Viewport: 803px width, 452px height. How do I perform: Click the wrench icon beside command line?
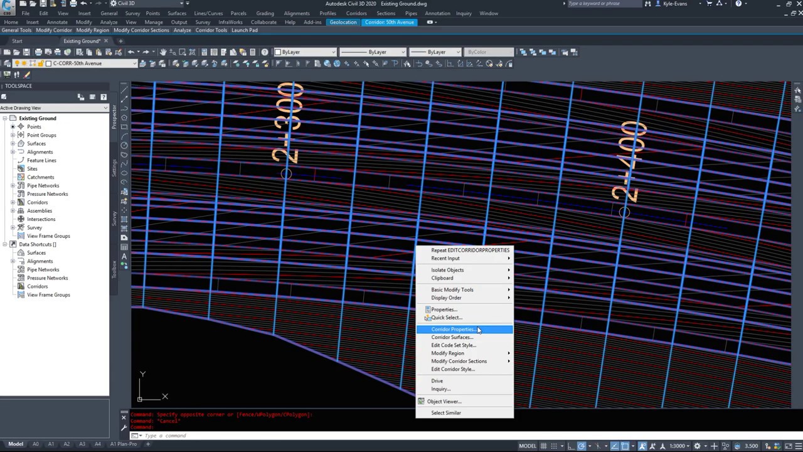124,428
